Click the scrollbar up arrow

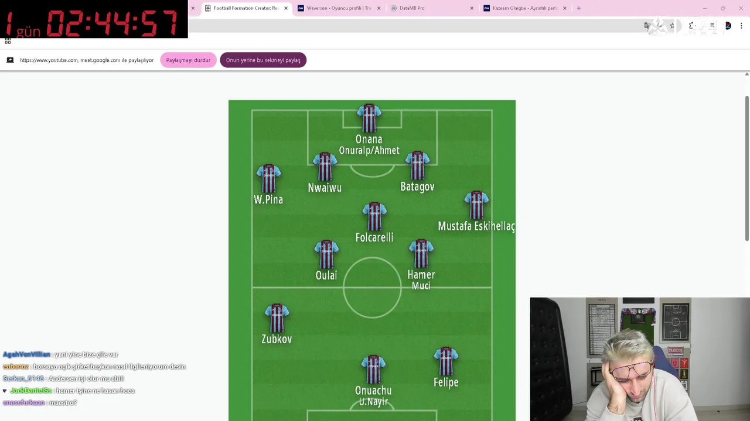(x=746, y=74)
